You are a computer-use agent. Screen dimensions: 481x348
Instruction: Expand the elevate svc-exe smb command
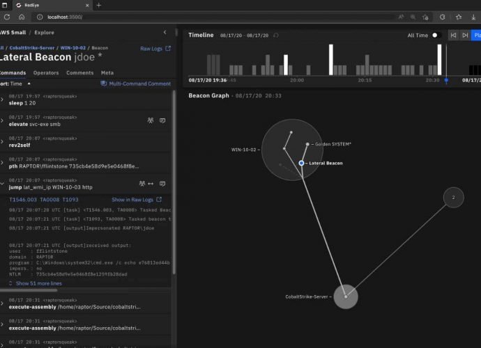tap(2, 120)
